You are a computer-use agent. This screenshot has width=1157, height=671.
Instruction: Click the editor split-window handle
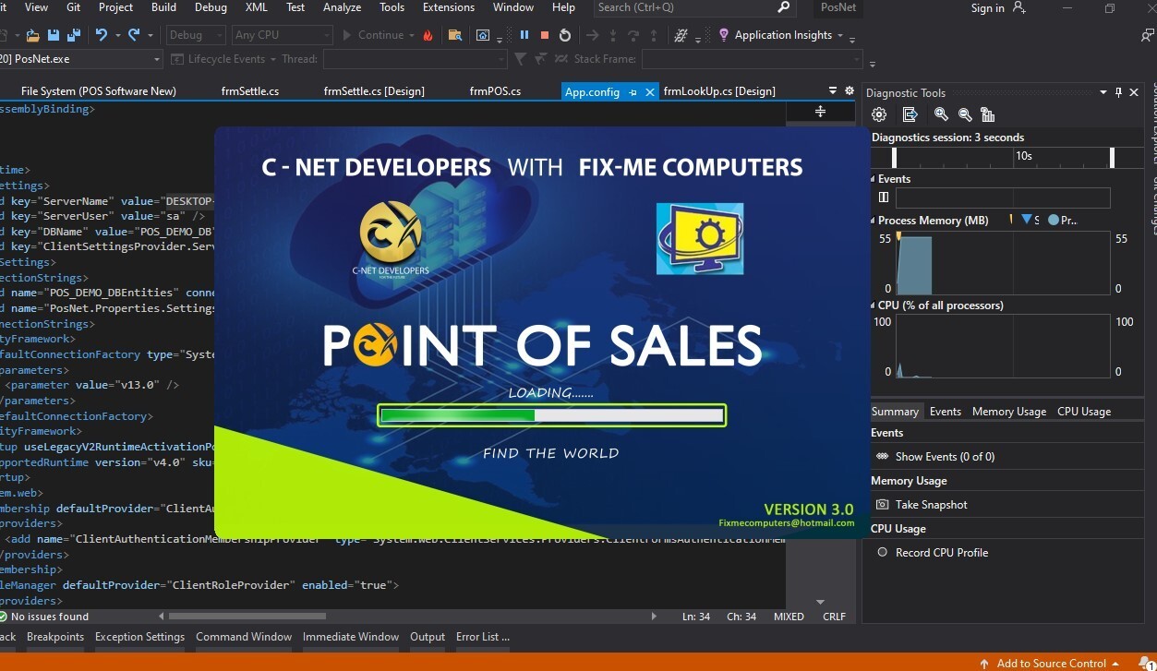pos(820,112)
